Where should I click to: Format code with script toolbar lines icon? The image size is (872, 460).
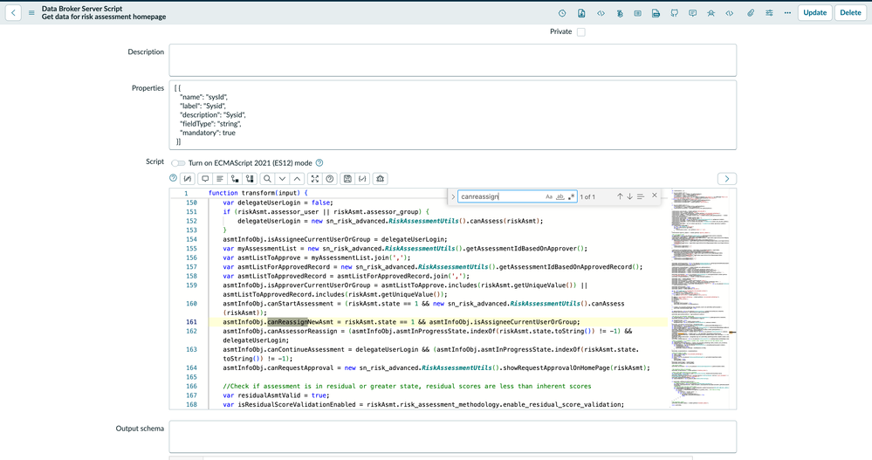coord(220,179)
